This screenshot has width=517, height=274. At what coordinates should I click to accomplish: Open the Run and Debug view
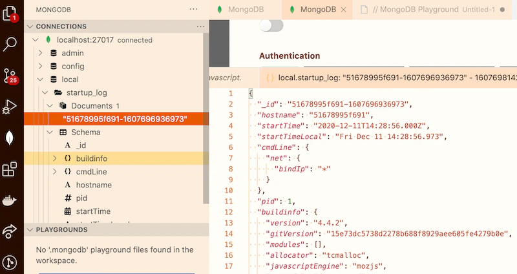pyautogui.click(x=9, y=107)
